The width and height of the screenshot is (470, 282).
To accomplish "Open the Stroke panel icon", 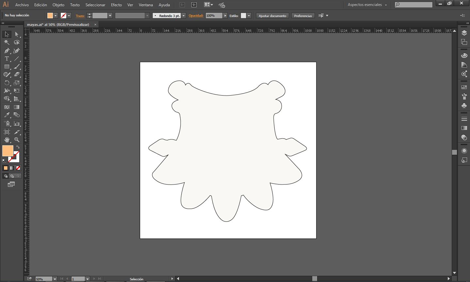I will click(x=464, y=119).
